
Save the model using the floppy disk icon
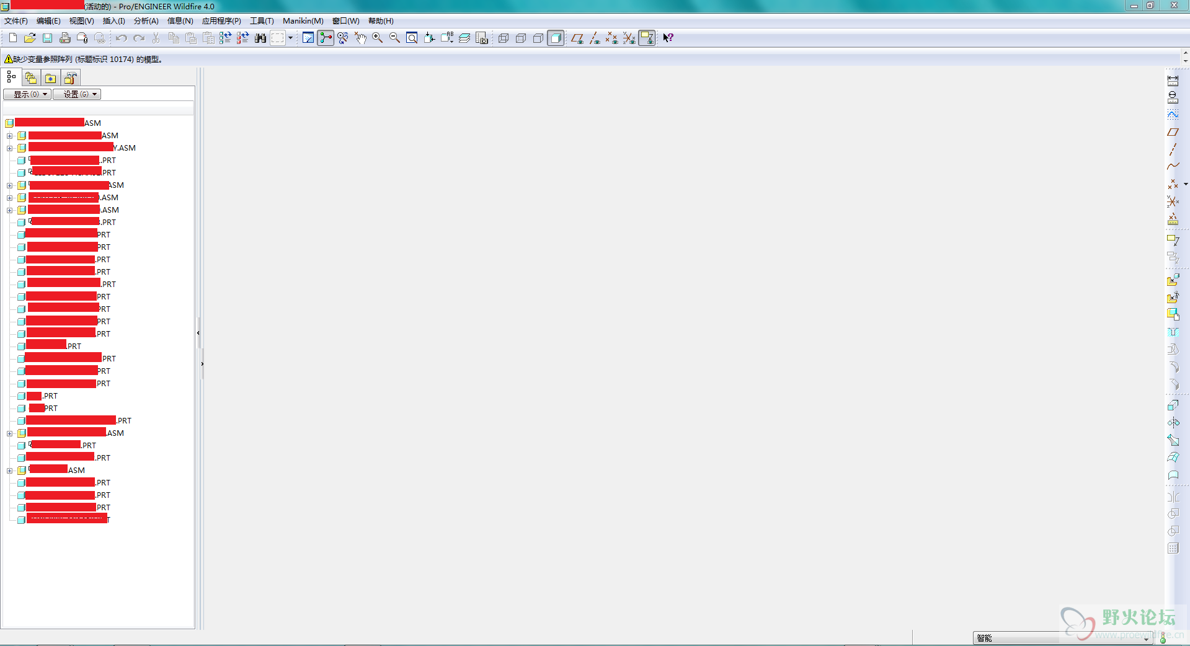click(x=47, y=38)
